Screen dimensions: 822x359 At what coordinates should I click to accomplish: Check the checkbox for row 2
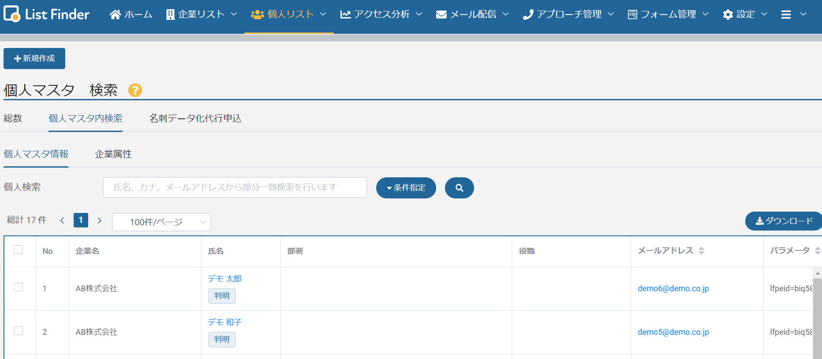[19, 331]
